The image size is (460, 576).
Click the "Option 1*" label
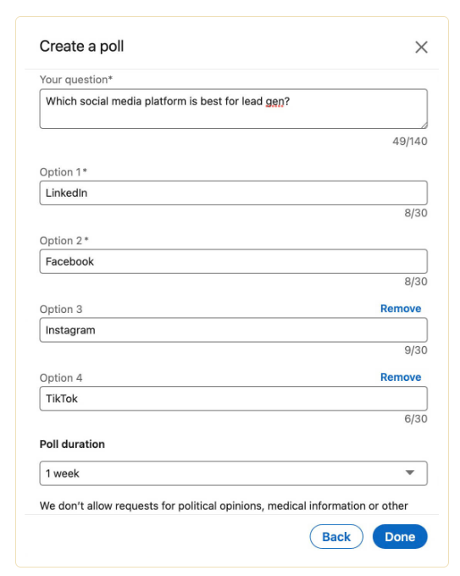pyautogui.click(x=63, y=172)
